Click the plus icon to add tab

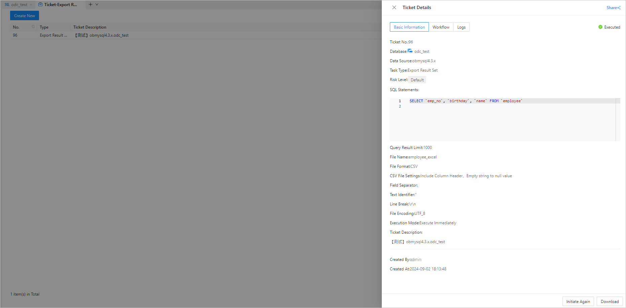(90, 4)
